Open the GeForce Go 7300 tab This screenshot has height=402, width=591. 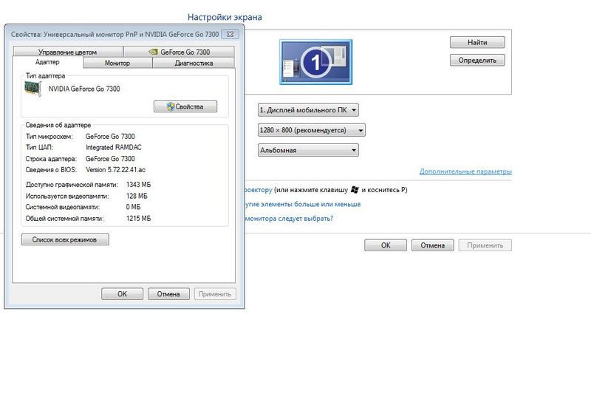179,52
